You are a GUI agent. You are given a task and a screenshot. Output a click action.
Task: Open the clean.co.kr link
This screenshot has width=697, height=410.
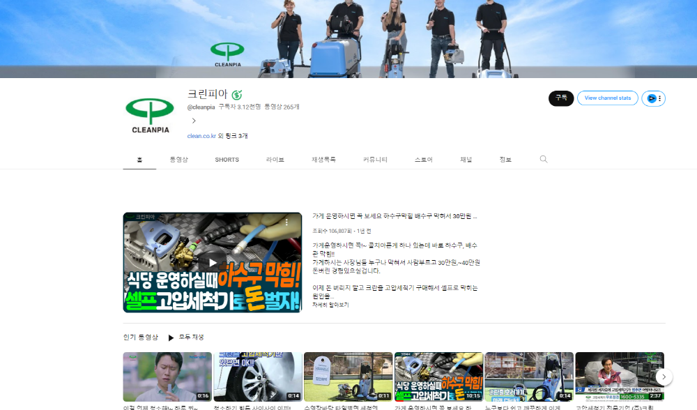pyautogui.click(x=201, y=136)
